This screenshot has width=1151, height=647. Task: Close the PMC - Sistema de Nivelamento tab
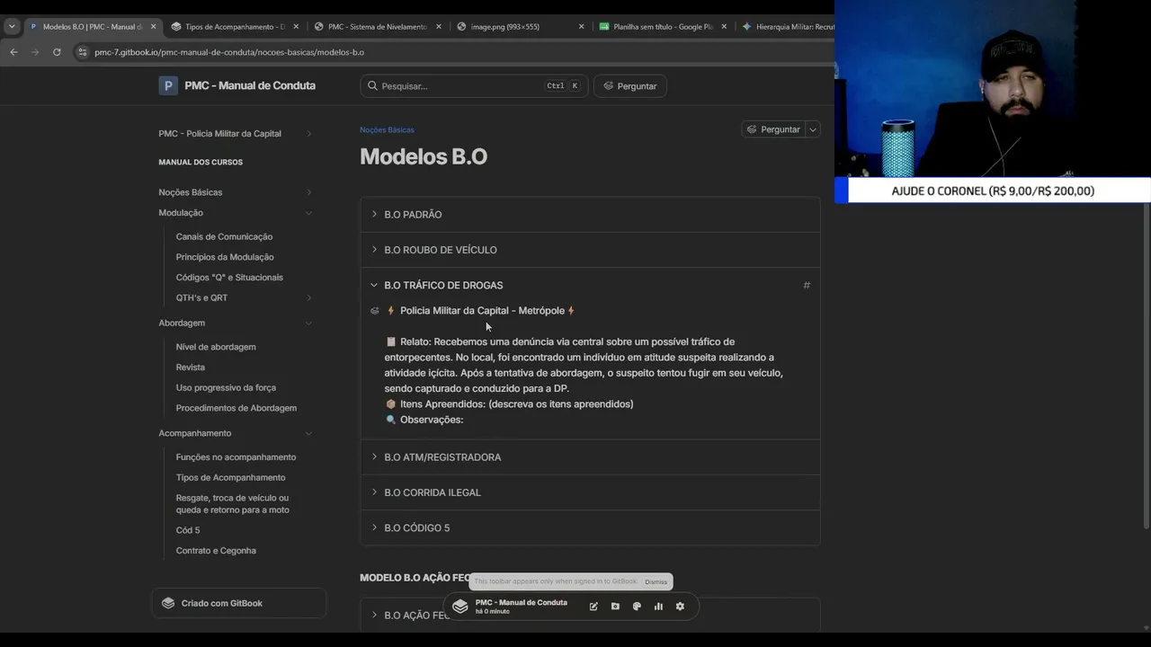click(x=439, y=27)
